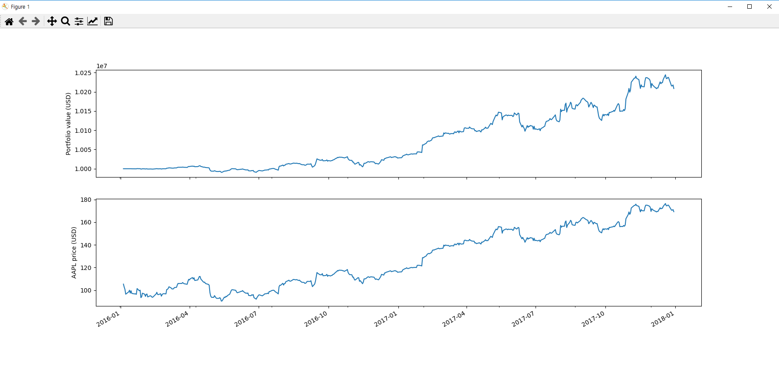Close the Figure 1 window
Viewport: 779px width, 375px height.
(x=769, y=7)
